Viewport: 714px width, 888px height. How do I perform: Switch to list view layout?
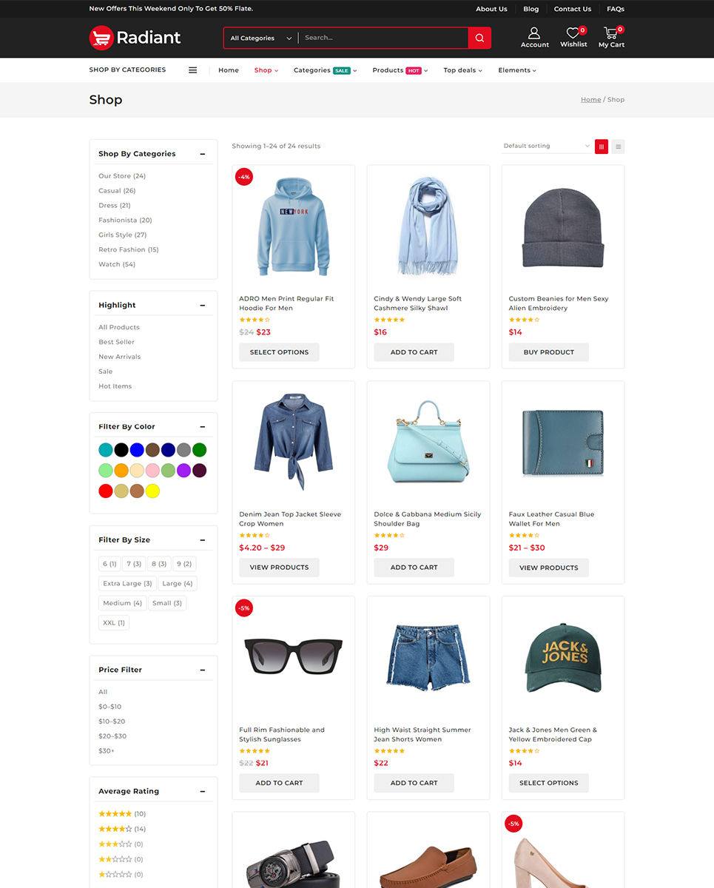click(618, 147)
